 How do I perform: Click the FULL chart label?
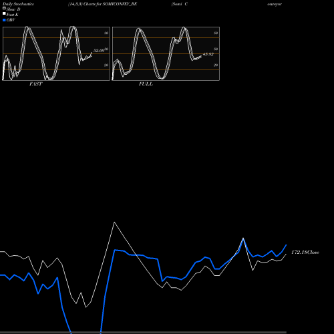pos(146,84)
